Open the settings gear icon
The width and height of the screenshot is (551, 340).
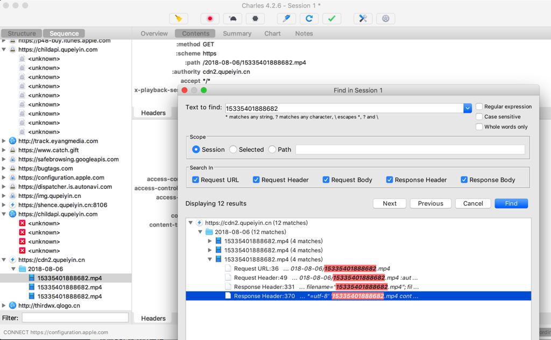click(x=385, y=19)
